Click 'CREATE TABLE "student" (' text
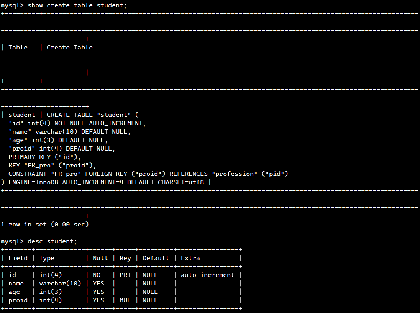This screenshot has width=420, height=313. point(93,115)
